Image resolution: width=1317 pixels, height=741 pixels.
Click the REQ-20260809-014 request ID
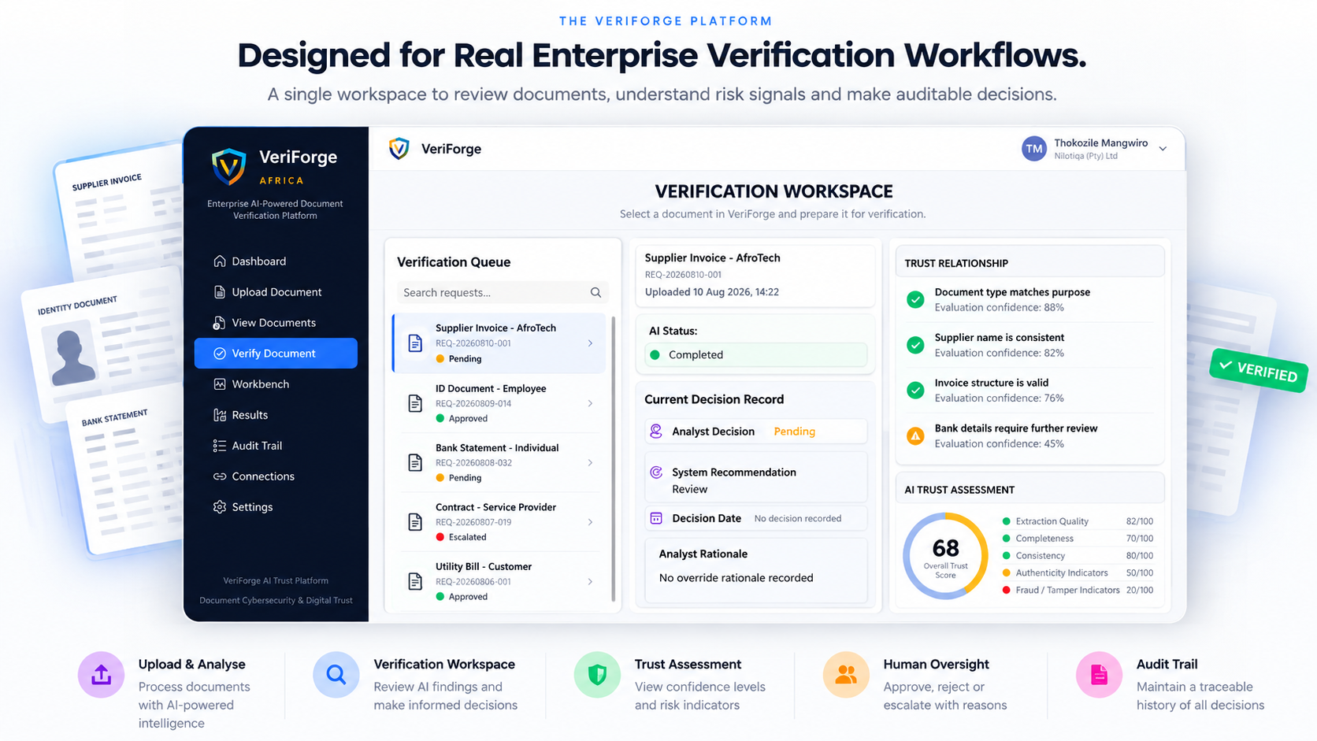coord(473,403)
